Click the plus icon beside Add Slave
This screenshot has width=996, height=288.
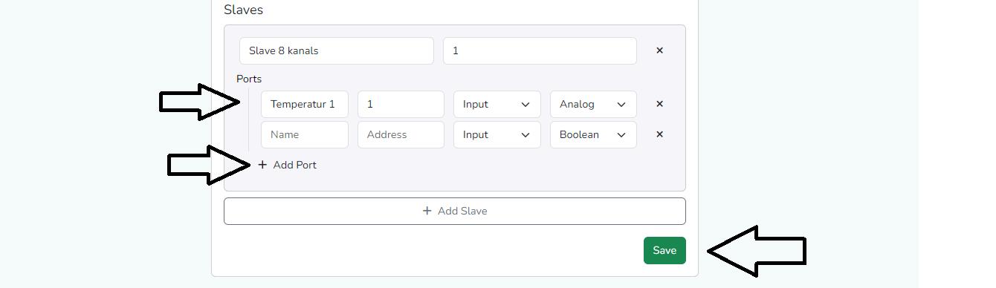coord(427,211)
